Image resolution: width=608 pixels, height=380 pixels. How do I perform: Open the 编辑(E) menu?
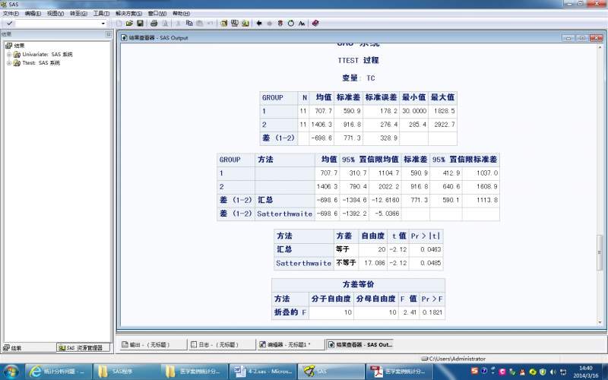(33, 13)
